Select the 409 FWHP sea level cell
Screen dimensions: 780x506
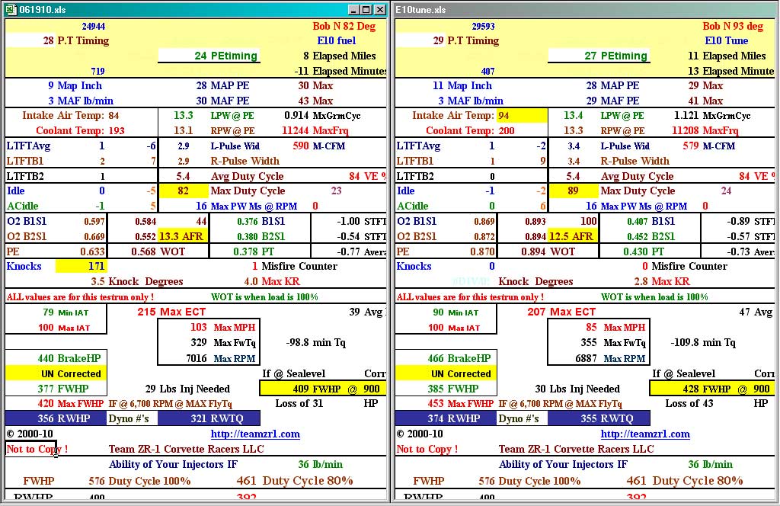click(x=323, y=389)
